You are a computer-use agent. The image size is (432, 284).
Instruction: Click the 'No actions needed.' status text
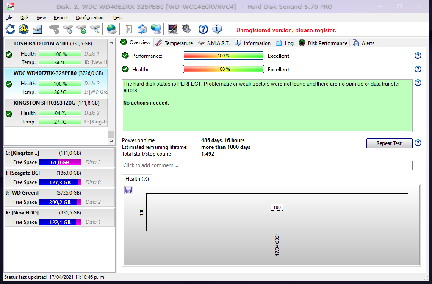(x=146, y=103)
